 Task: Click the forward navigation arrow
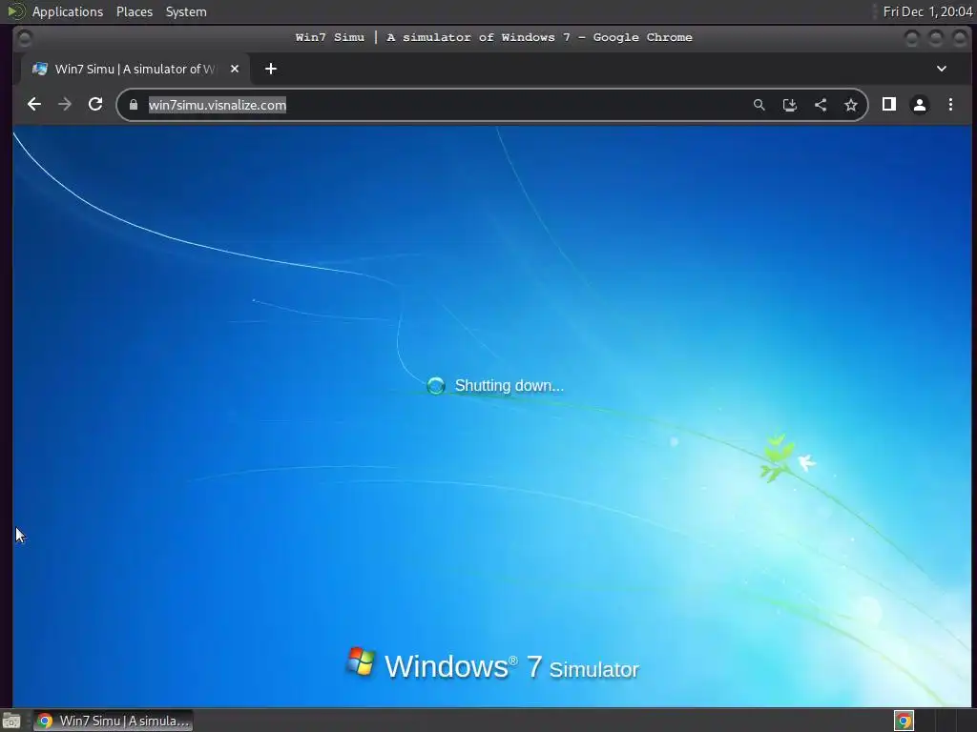tap(65, 105)
